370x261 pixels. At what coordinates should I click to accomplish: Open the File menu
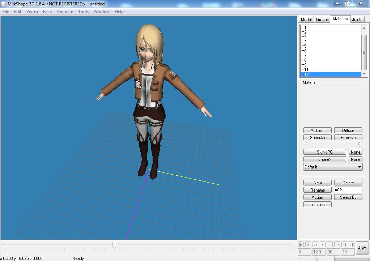pos(6,12)
